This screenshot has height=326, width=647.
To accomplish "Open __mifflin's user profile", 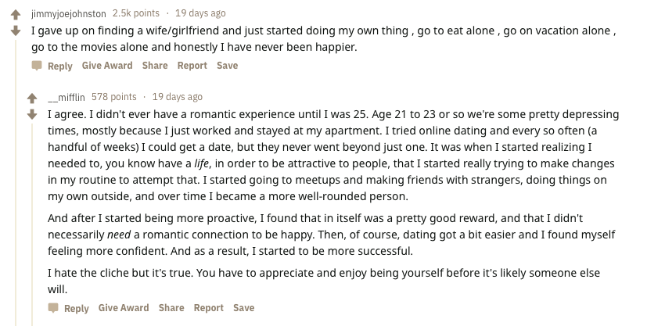I will [66, 97].
